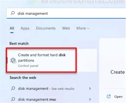The width and height of the screenshot is (126, 103).
Task: Expand the disk management web results chevron
Action: point(90,88)
